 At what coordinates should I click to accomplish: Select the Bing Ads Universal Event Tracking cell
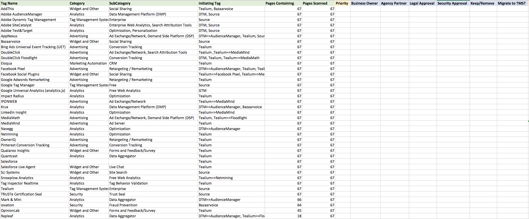[x=34, y=47]
